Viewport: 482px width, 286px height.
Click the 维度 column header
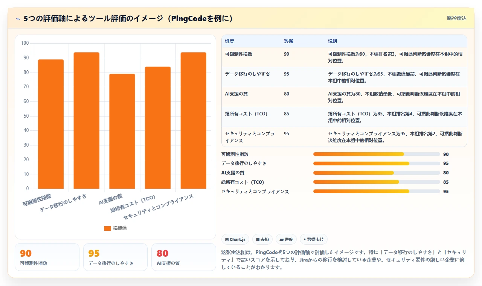coord(229,41)
